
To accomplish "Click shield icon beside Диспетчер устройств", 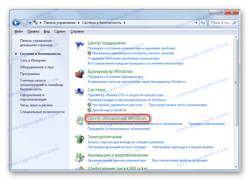I will [89, 110].
